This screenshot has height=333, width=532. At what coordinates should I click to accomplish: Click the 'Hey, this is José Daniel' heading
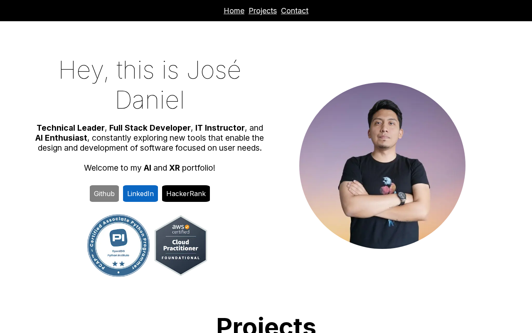tap(150, 84)
